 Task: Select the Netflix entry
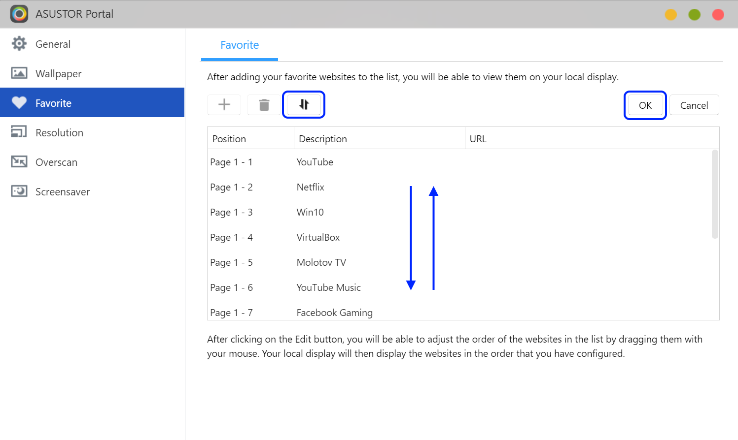[459, 187]
